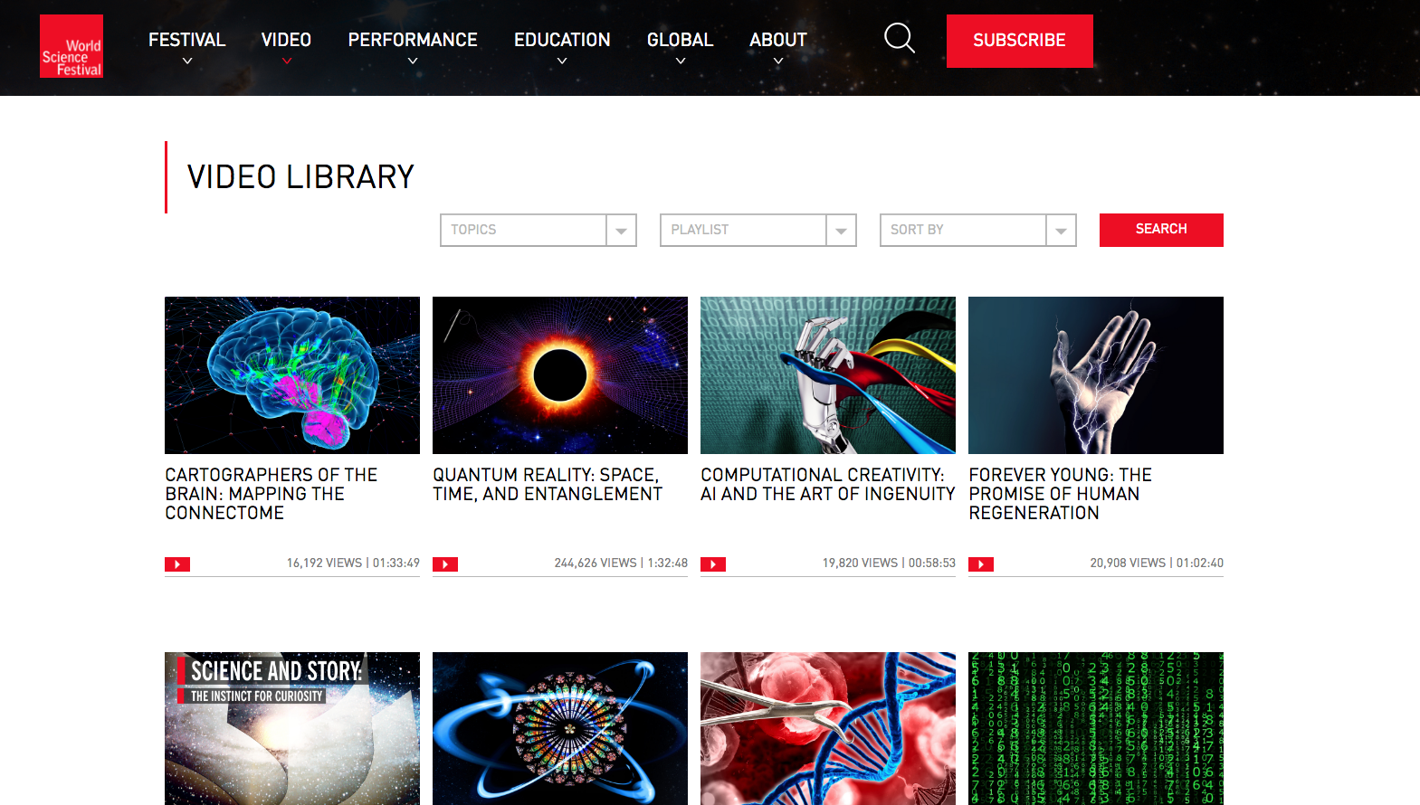The height and width of the screenshot is (805, 1420).
Task: Click the 19,820 views text
Action: click(x=860, y=563)
